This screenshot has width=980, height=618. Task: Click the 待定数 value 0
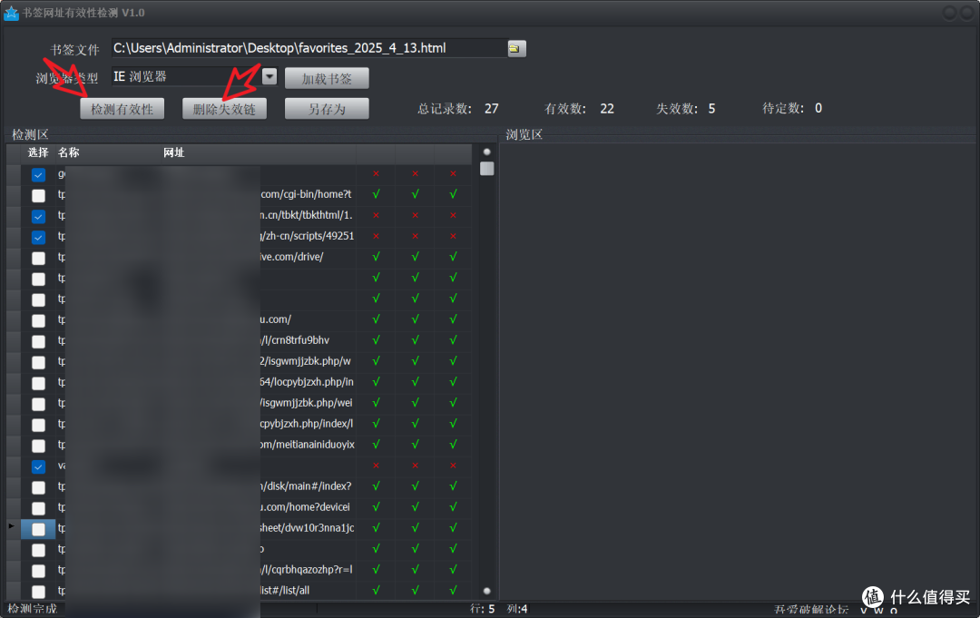[818, 108]
